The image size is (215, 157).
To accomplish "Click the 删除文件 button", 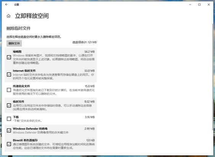I will pyautogui.click(x=14, y=43).
